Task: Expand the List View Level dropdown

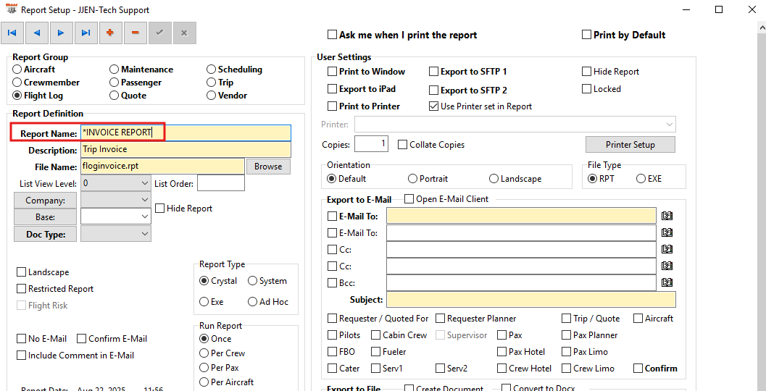Action: pos(144,183)
